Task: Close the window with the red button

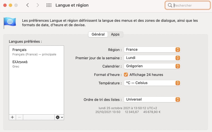Action: 5,5
